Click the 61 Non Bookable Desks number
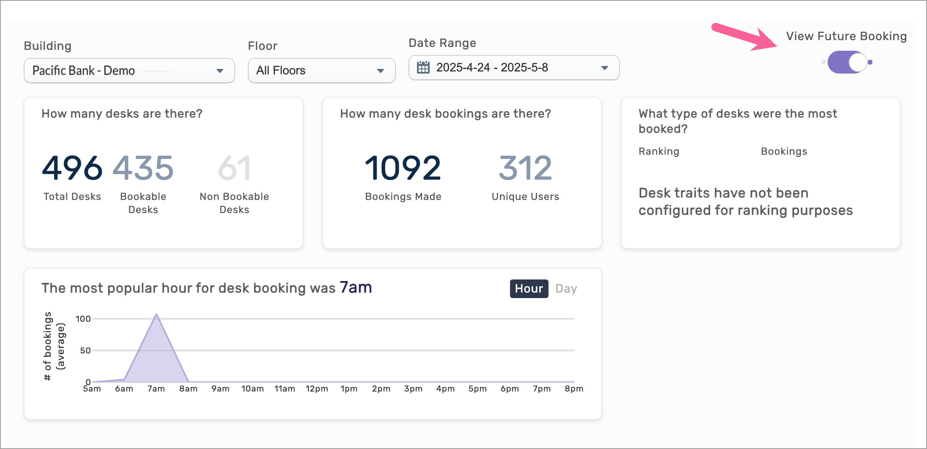 click(234, 168)
